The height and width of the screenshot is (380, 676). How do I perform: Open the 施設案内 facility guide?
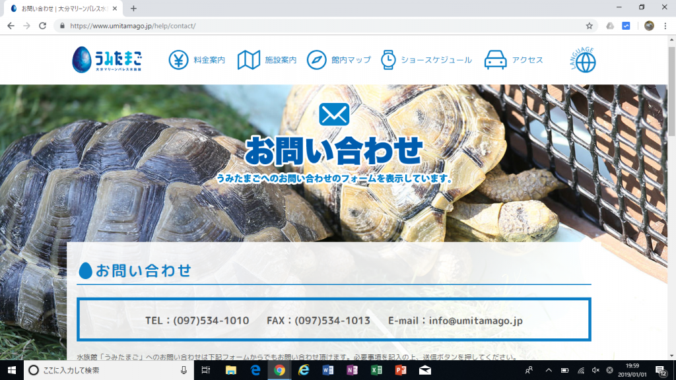pyautogui.click(x=267, y=60)
